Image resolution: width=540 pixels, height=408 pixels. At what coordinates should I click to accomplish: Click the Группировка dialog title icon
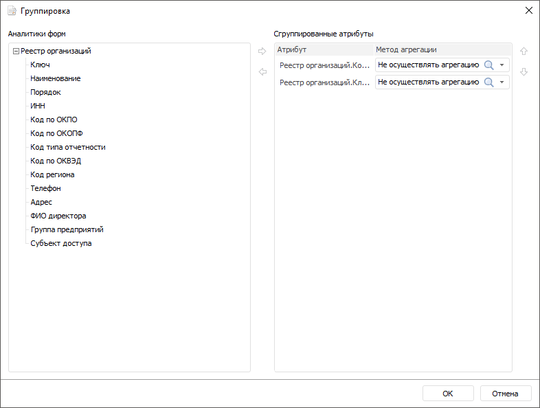(x=12, y=11)
